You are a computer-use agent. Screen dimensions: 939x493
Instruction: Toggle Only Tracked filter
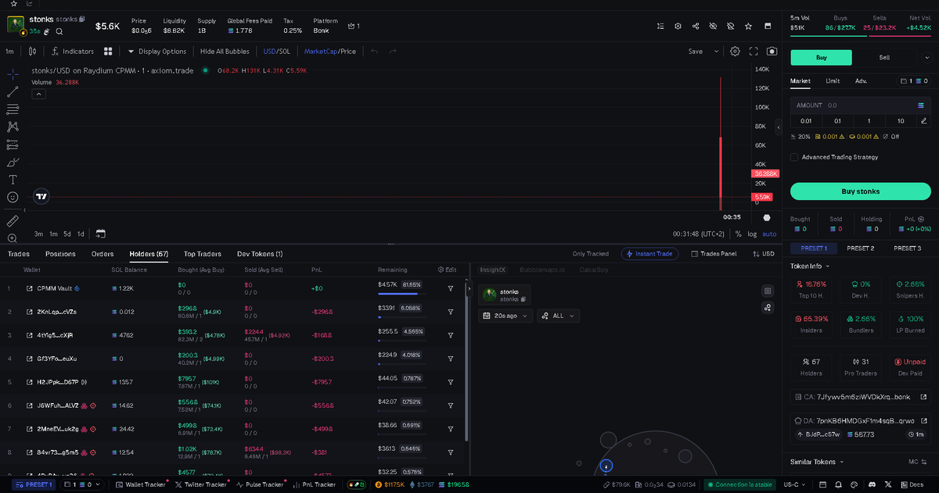590,254
